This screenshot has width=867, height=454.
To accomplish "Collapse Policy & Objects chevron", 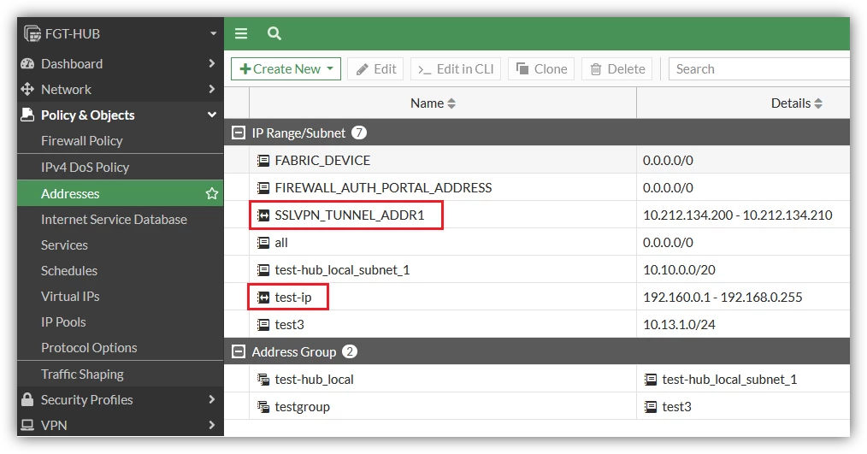I will (212, 115).
